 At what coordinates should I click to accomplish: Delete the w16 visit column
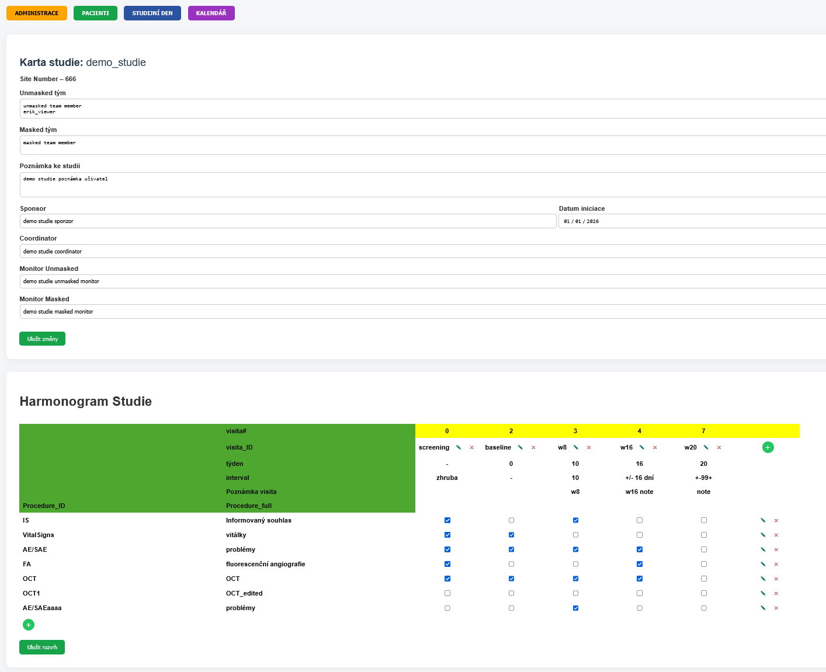click(655, 447)
